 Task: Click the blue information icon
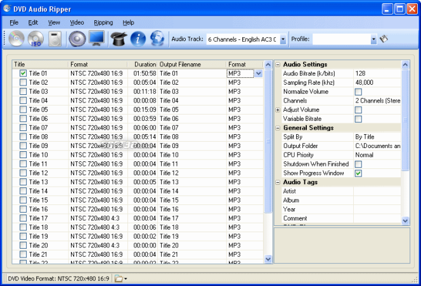[x=138, y=39]
